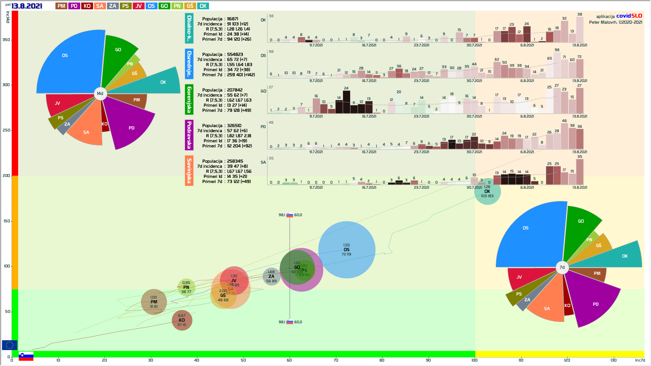Click the lower Slovenia flag marker
This screenshot has width=651, height=366.
290,322
